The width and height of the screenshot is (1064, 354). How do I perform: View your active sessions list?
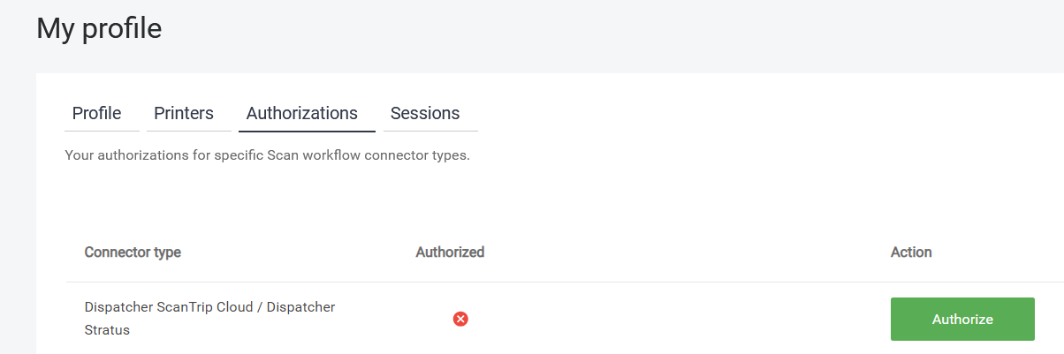click(425, 113)
